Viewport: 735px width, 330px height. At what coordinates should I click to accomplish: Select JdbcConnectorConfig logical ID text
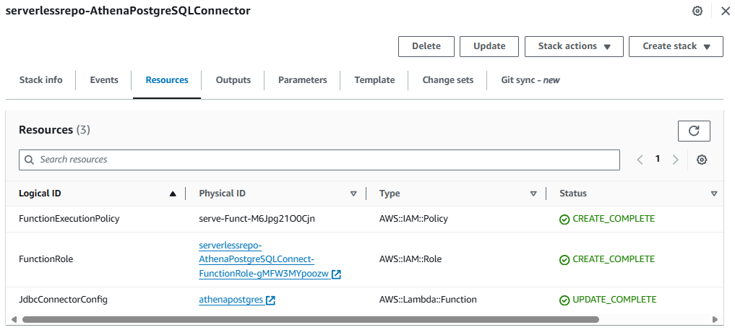(x=63, y=300)
